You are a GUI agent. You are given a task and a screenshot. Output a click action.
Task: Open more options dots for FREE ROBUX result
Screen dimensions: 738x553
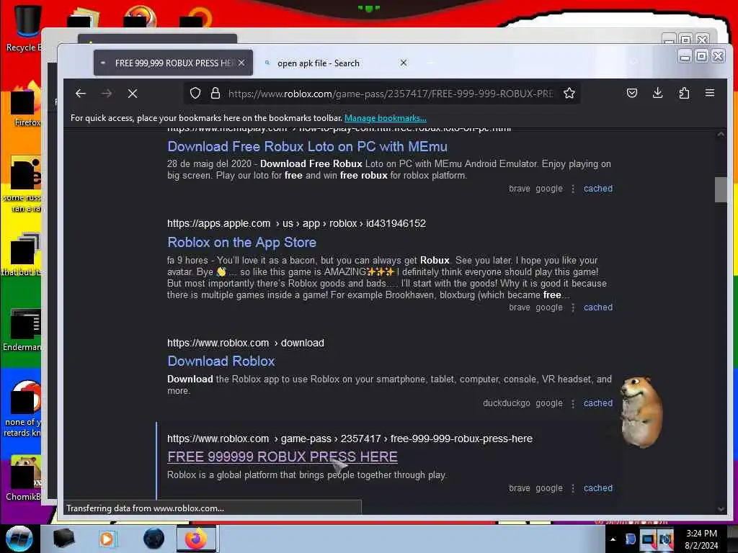pos(573,488)
